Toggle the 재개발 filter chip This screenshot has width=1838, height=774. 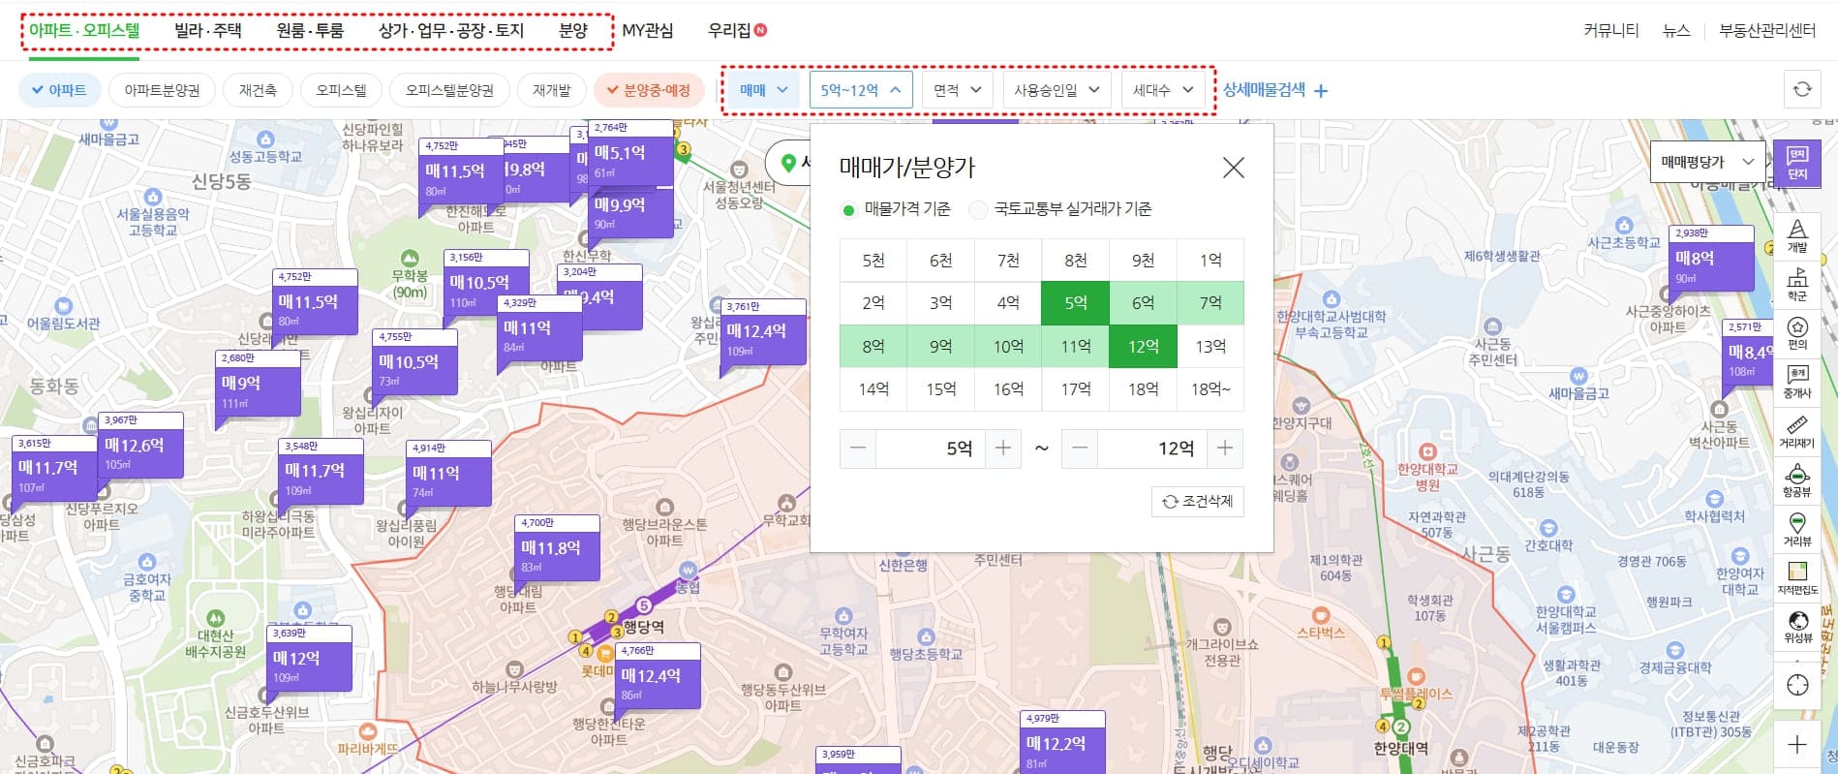[x=552, y=90]
